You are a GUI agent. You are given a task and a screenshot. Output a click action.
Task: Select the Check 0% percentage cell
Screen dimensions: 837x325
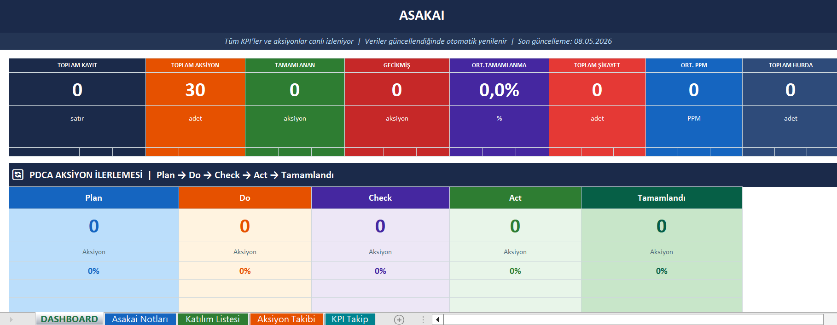(x=380, y=271)
